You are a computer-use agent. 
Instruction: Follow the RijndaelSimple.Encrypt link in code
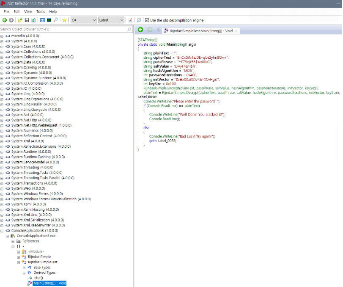tap(161, 88)
